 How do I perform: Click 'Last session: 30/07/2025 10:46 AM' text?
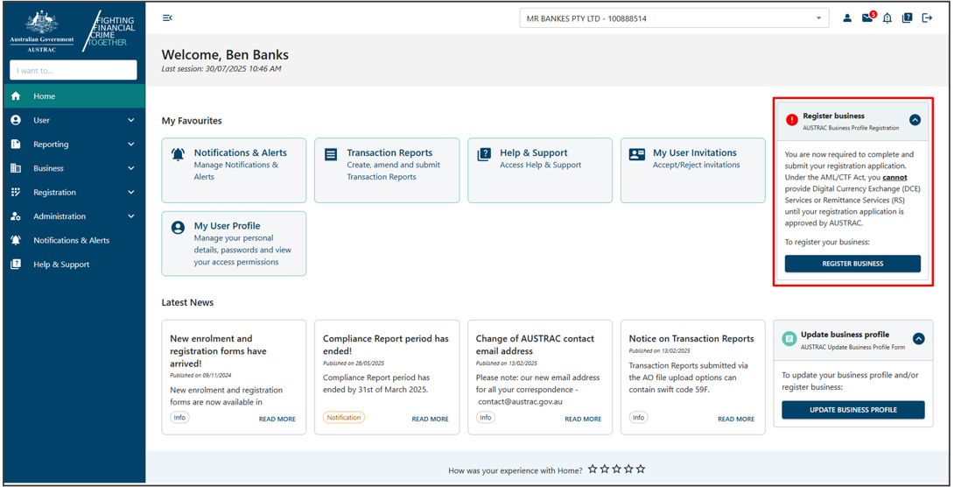click(221, 69)
